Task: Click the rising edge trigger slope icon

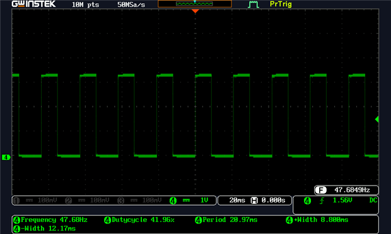Action: pos(322,201)
